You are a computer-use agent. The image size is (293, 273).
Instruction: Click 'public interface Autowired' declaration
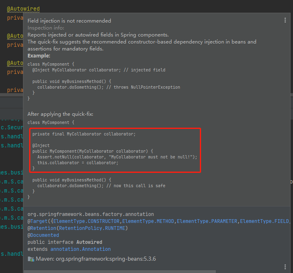[65, 242]
